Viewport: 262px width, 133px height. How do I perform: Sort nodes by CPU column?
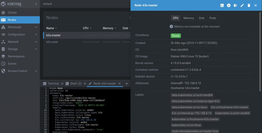click(x=87, y=28)
